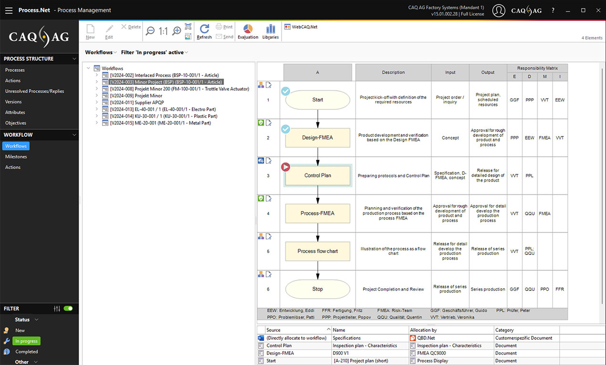The height and width of the screenshot is (365, 606).
Task: Open the Evaluation pie chart tool
Action: pyautogui.click(x=248, y=31)
